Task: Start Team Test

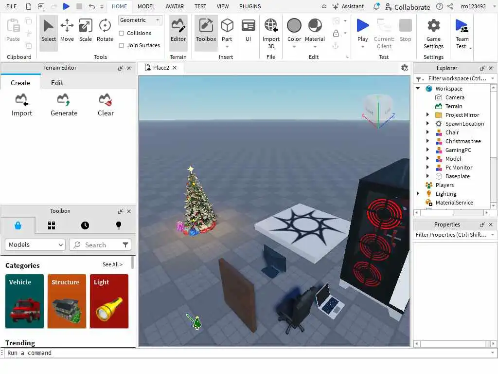Action: pyautogui.click(x=462, y=34)
